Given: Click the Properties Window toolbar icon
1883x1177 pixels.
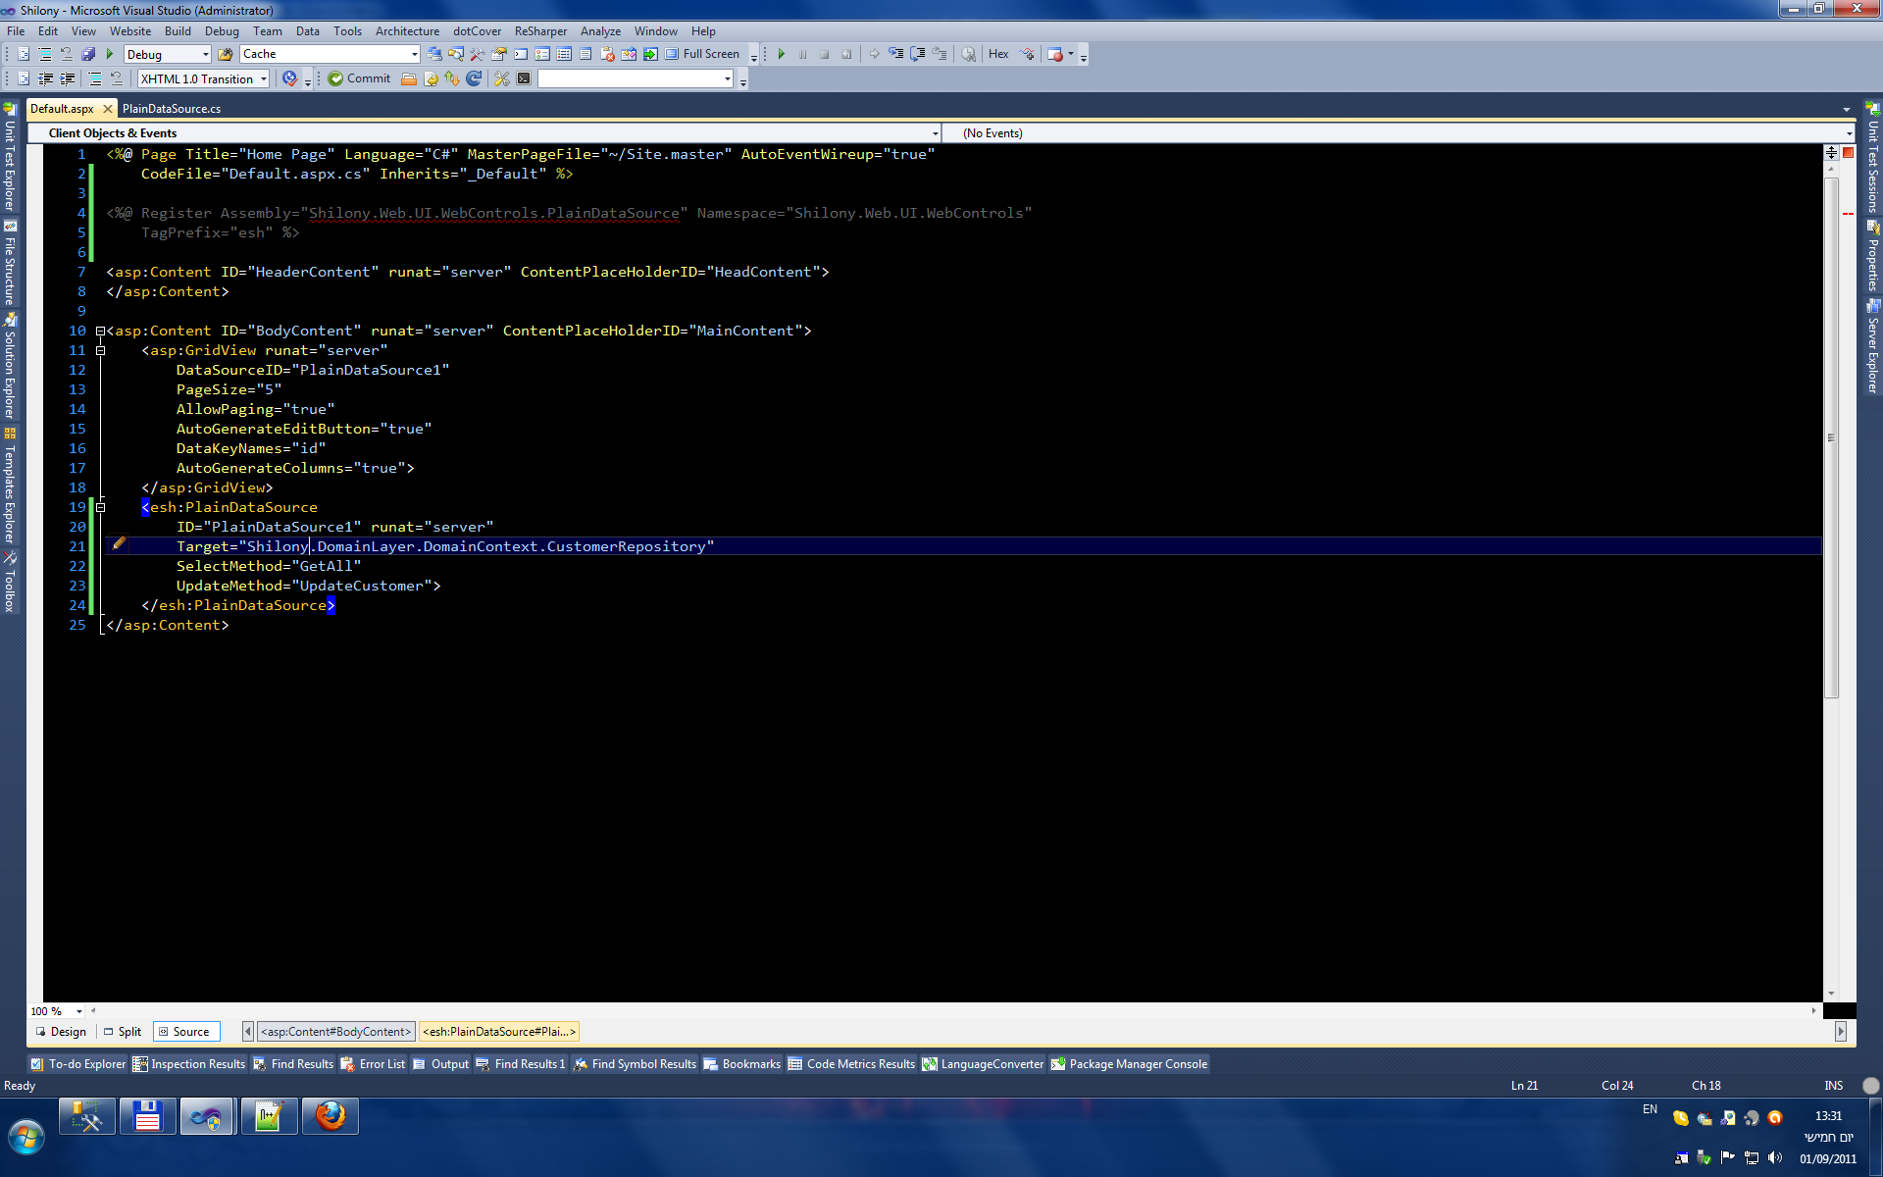Looking at the screenshot, I should pos(499,55).
